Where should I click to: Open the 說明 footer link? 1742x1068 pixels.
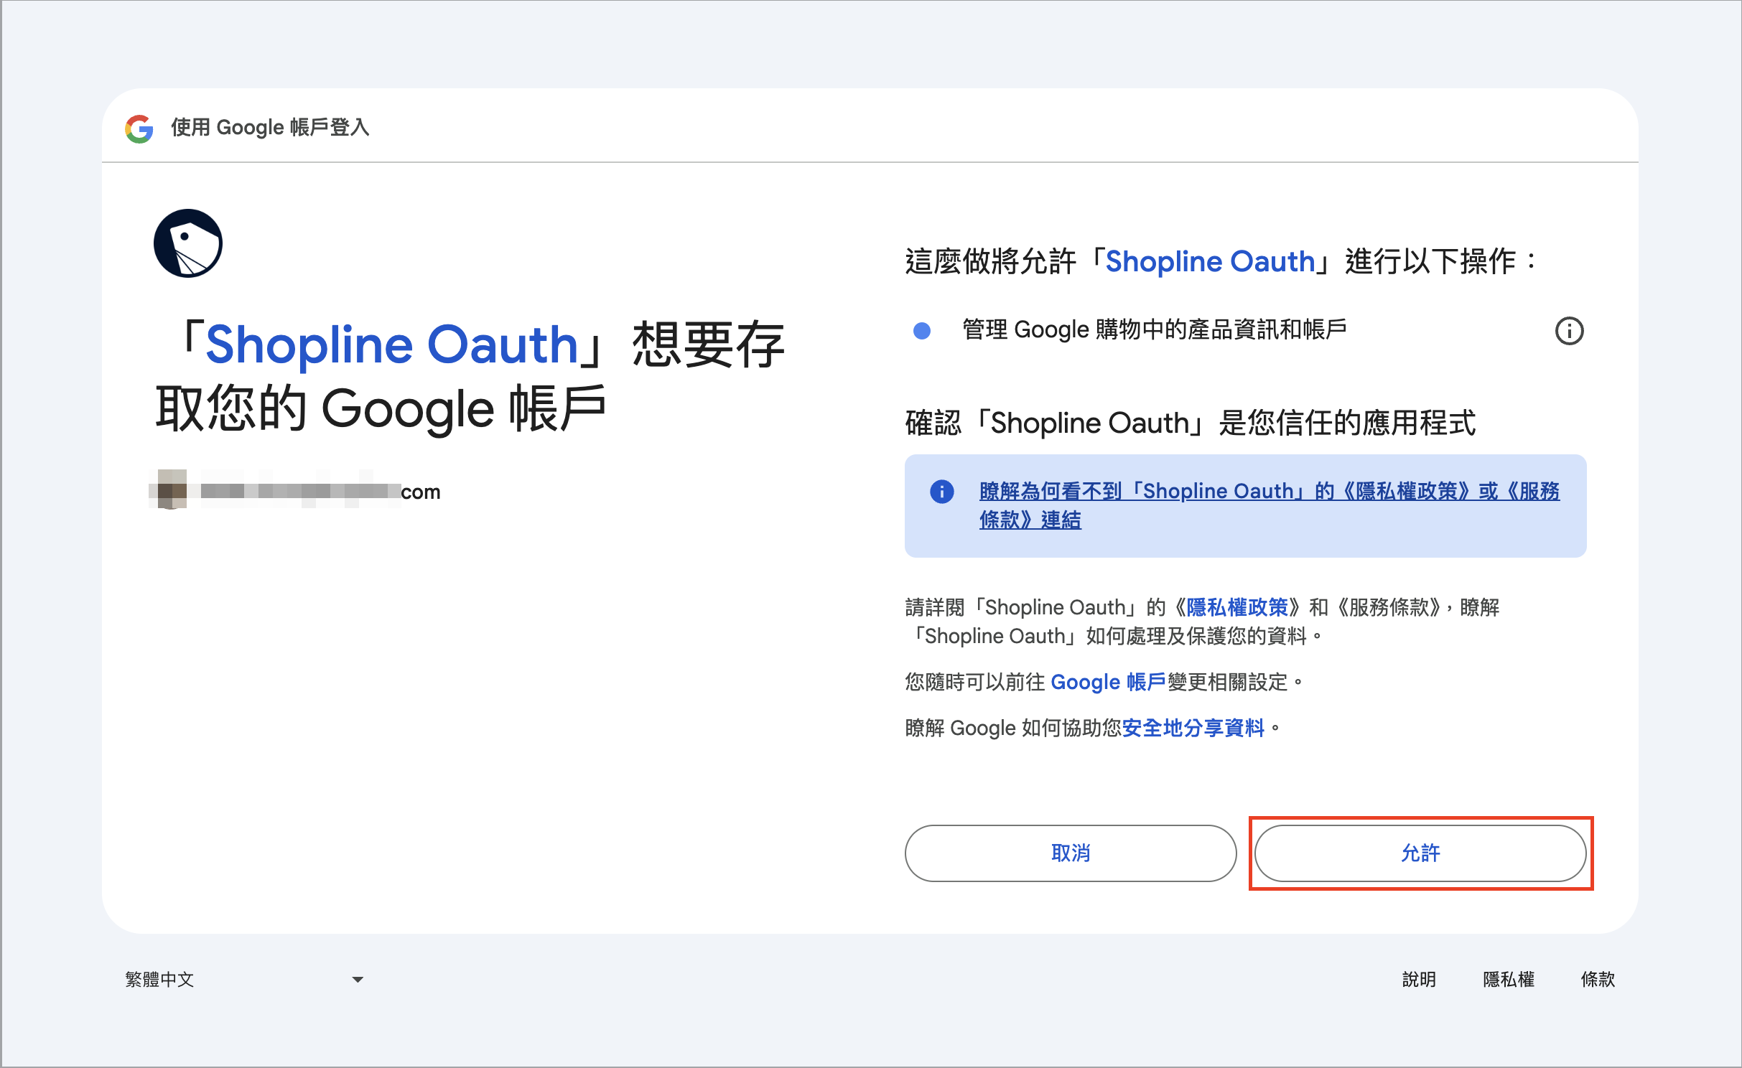[1419, 980]
